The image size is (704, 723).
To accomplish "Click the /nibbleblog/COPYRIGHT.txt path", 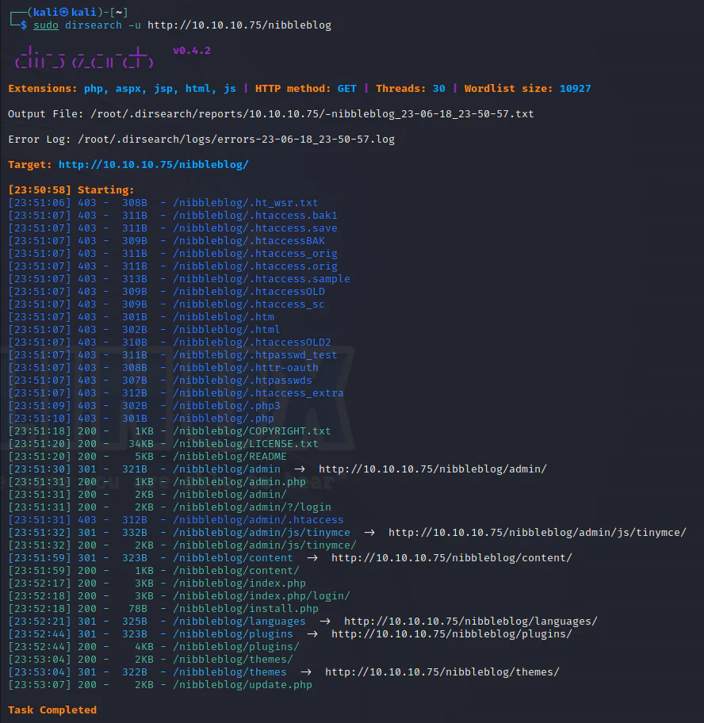I will click(x=252, y=431).
